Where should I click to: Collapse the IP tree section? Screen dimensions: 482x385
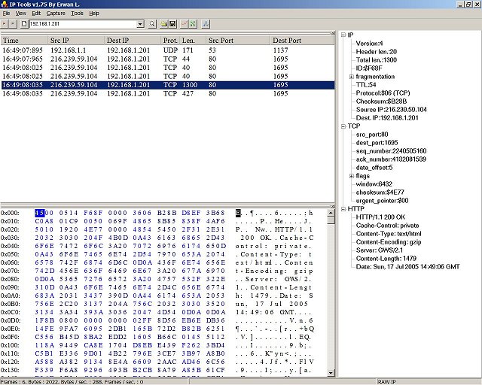(343, 35)
